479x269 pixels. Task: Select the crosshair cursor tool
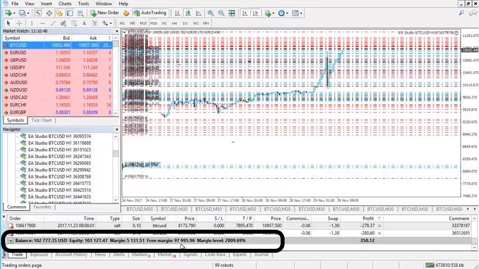click(19, 24)
